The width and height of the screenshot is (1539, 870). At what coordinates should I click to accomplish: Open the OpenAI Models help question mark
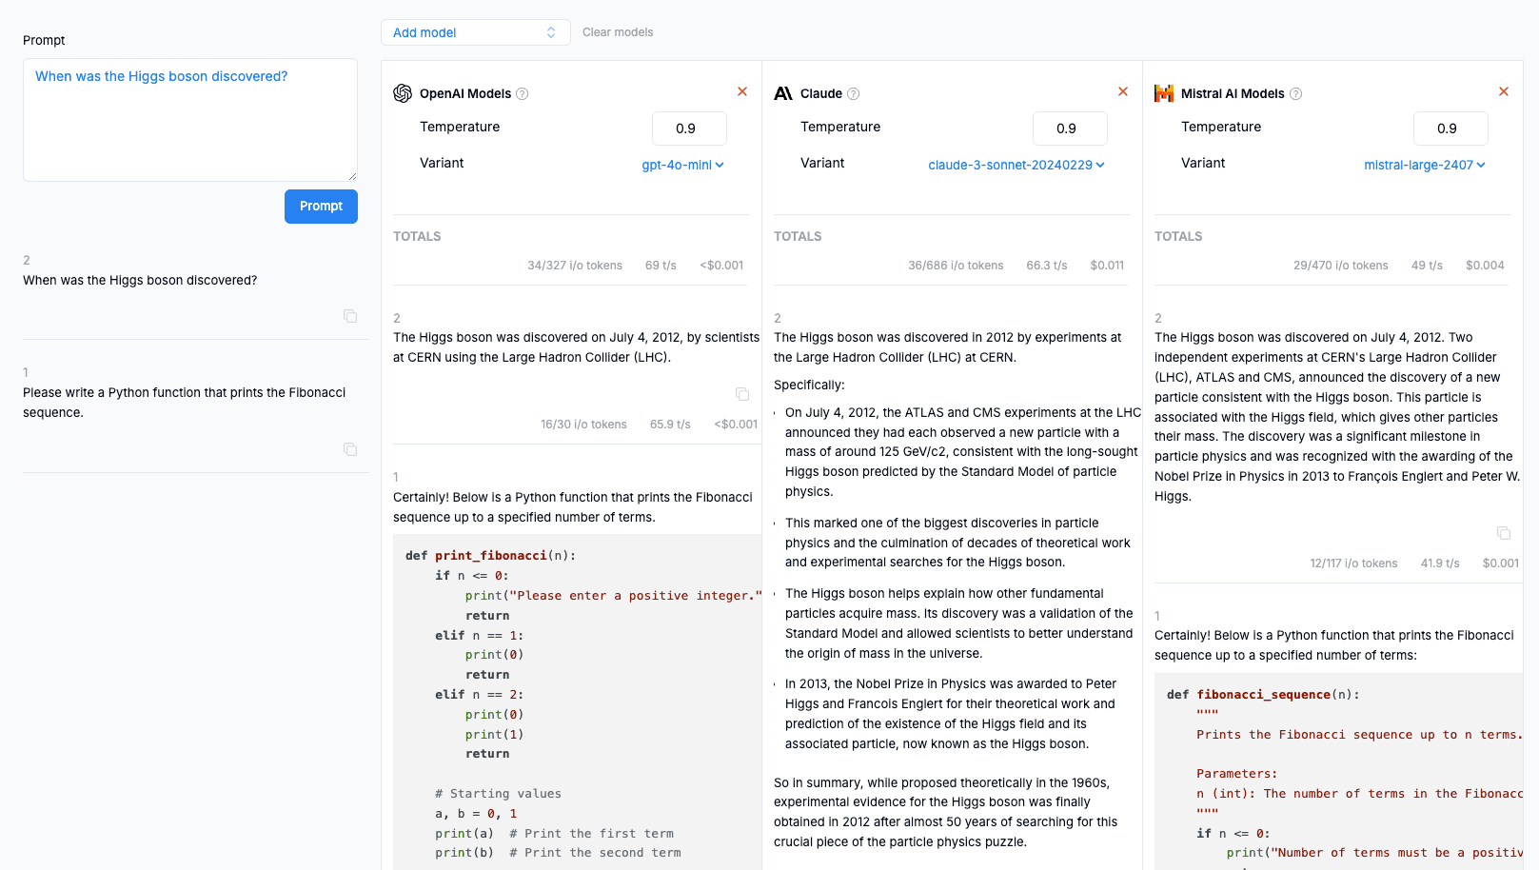coord(522,93)
